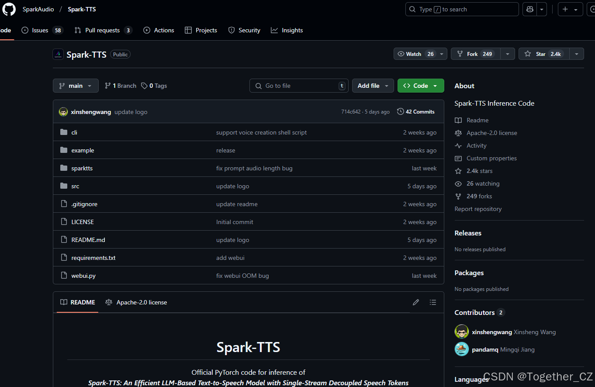Open the Custom properties sidebar link

(x=485, y=158)
